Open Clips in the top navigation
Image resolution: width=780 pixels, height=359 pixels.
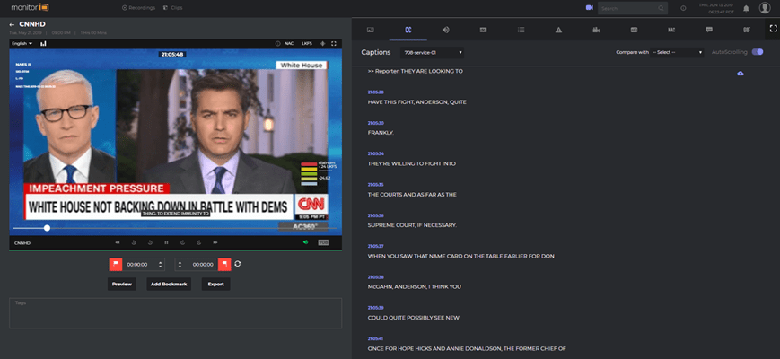[x=172, y=8]
